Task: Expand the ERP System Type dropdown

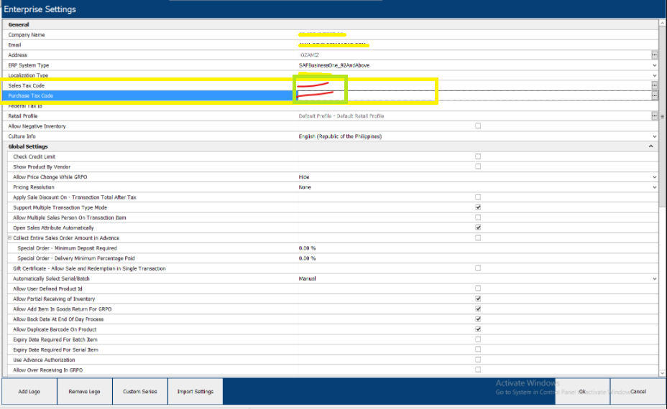Action: 654,65
